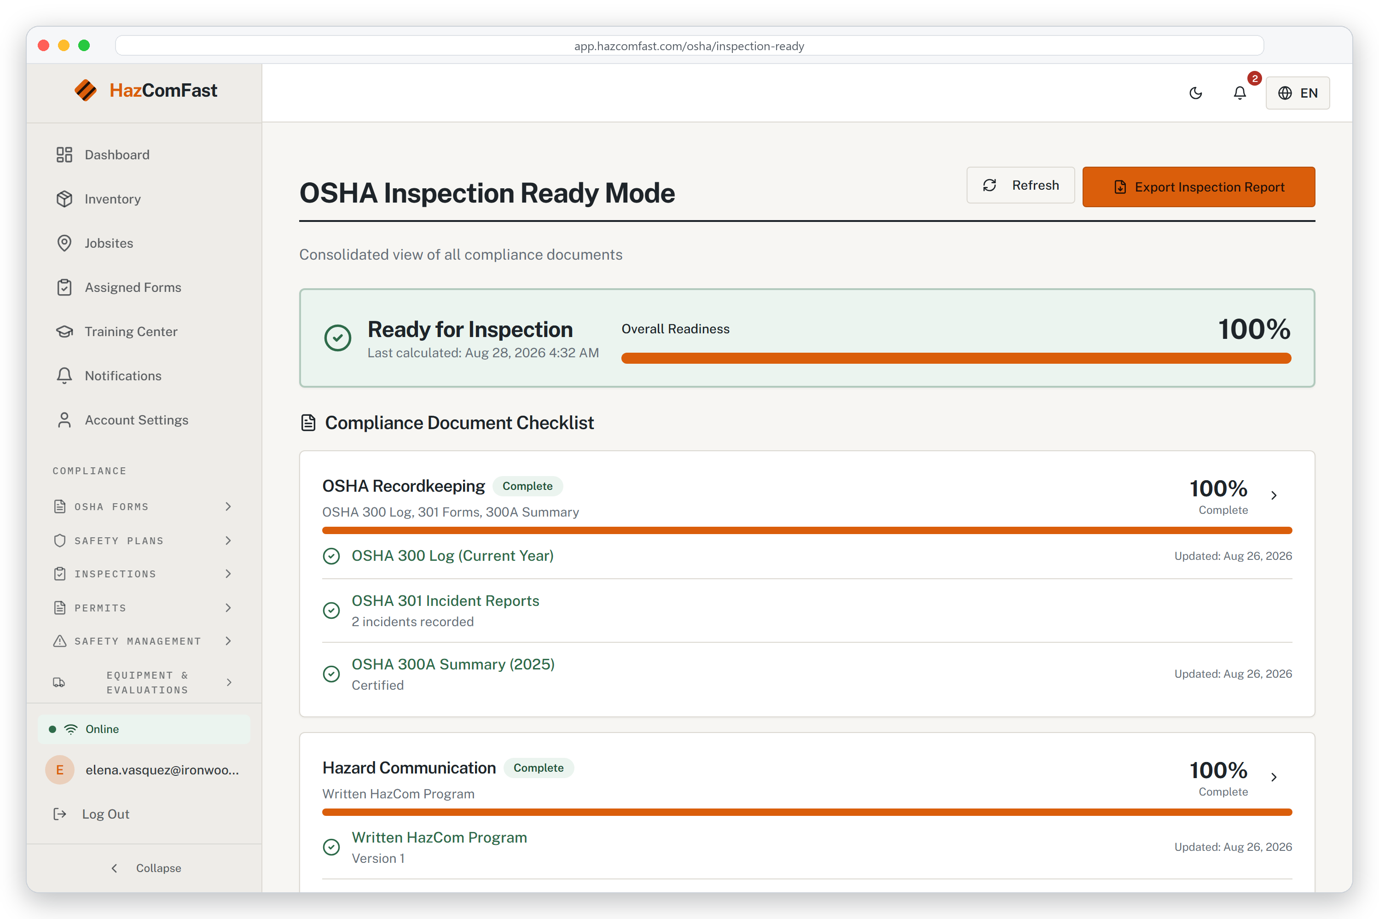This screenshot has width=1379, height=919.
Task: Click the Compliance Document Checklist document icon
Action: coord(308,423)
